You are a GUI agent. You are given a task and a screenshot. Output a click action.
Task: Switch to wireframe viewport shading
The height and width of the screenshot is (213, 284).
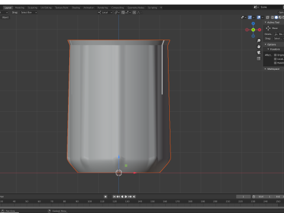click(273, 17)
